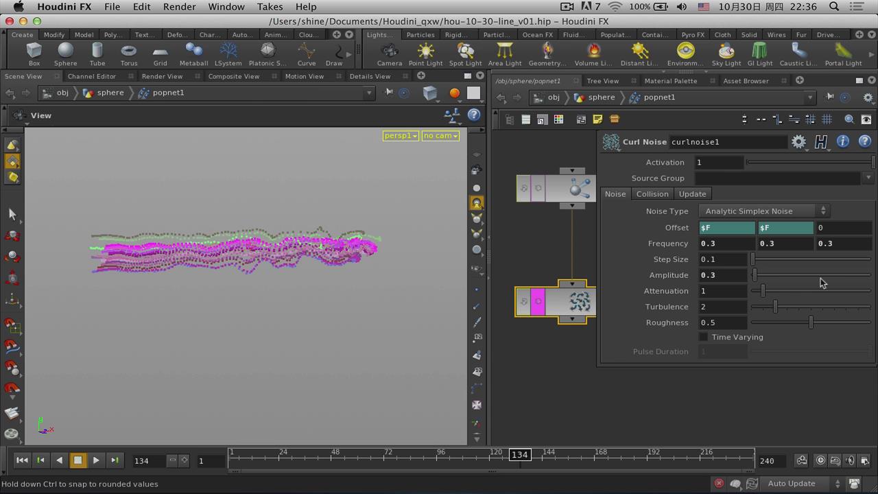Image resolution: width=878 pixels, height=494 pixels.
Task: Enable the Time Varying checkbox
Action: click(703, 337)
